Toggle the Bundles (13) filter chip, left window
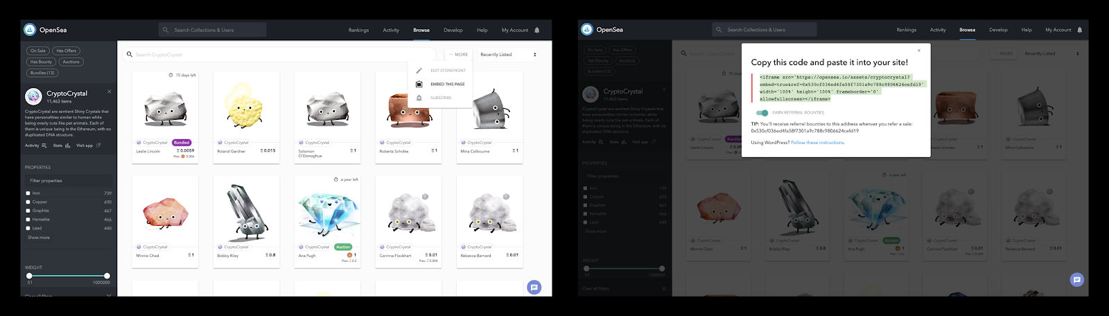Viewport: 1109px width, 316px height. [x=42, y=73]
